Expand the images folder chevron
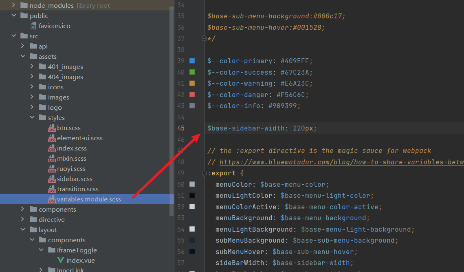 [32, 97]
